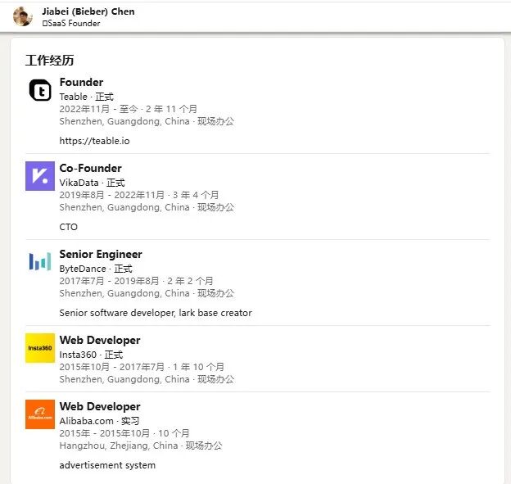Click the Shenzhen location under ByteDance
511x484 pixels.
(124, 293)
